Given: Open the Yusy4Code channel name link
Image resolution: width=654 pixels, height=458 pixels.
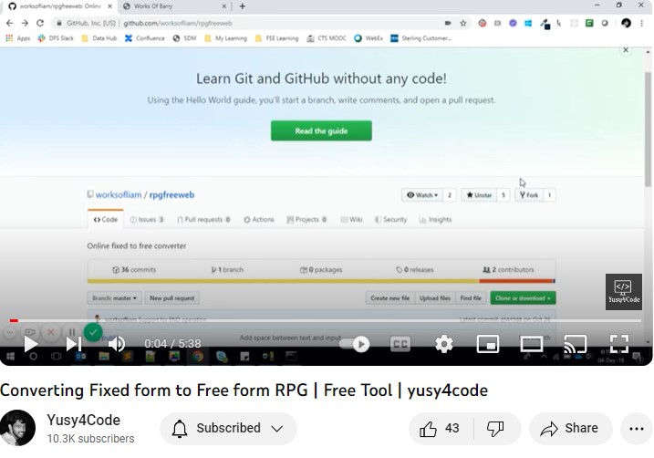Looking at the screenshot, I should pyautogui.click(x=83, y=420).
